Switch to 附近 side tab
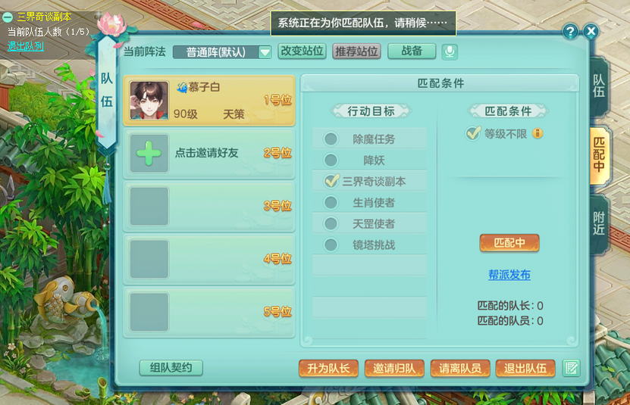This screenshot has height=405, width=630. [x=599, y=224]
